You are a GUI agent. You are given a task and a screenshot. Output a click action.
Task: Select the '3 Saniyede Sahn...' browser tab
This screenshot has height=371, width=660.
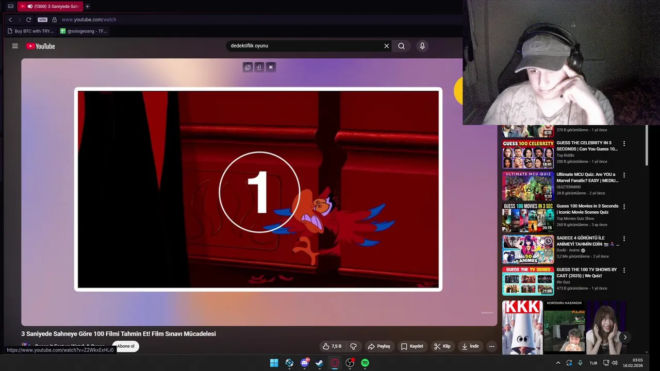coord(50,6)
